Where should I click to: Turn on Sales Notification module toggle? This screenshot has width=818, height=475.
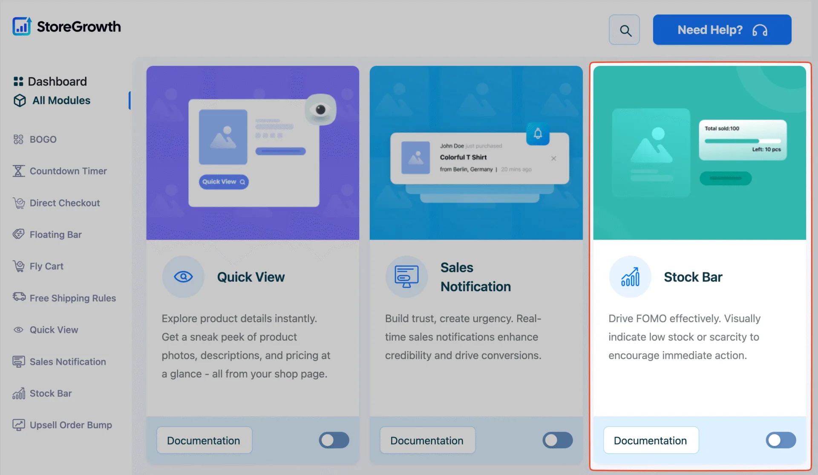pyautogui.click(x=558, y=440)
